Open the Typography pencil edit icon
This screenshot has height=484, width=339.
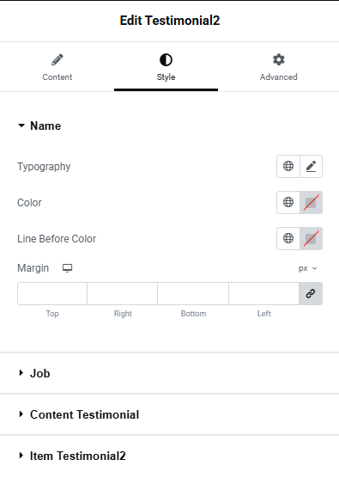(x=311, y=167)
